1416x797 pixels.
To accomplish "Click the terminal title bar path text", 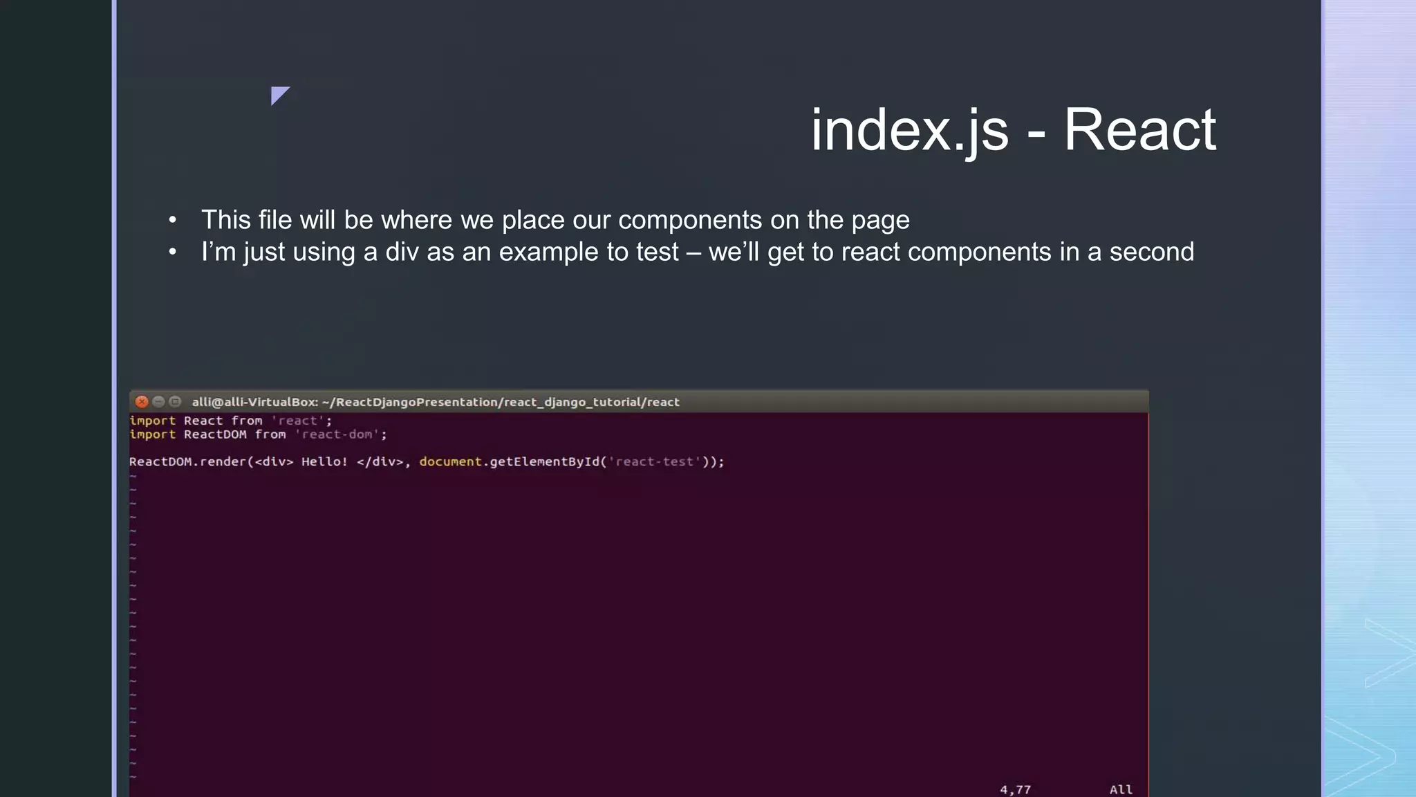I will [x=436, y=402].
